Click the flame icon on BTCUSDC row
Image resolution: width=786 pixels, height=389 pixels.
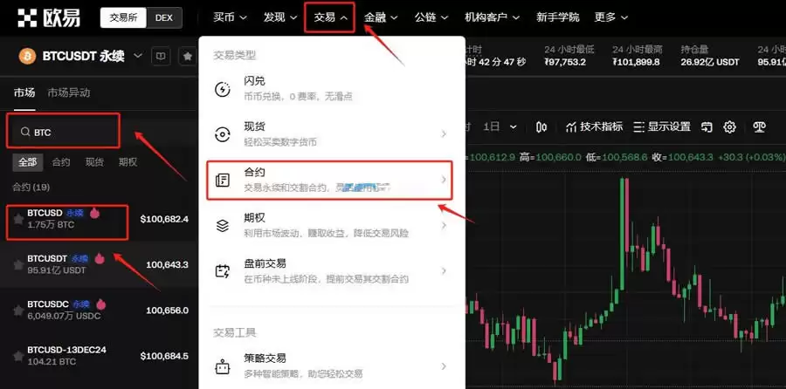point(101,304)
